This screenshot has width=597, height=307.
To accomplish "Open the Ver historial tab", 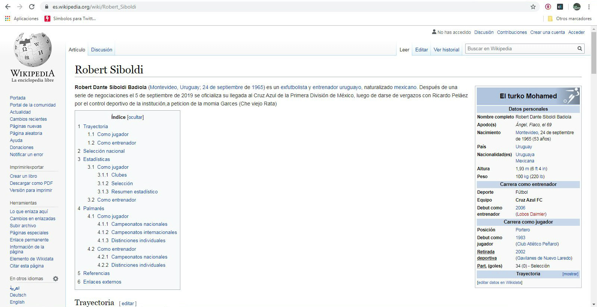I will [446, 50].
